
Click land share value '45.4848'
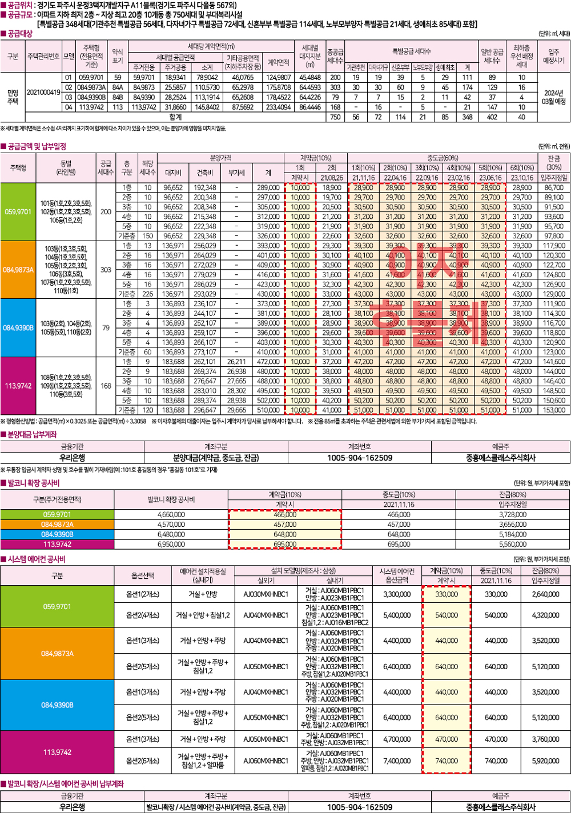tap(309, 77)
